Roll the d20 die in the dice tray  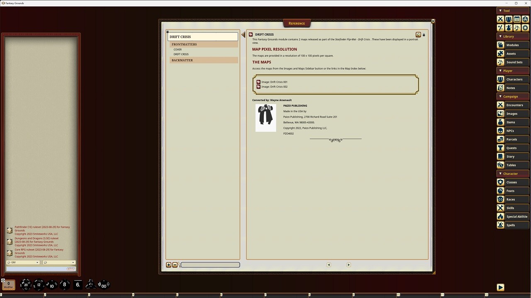click(26, 284)
